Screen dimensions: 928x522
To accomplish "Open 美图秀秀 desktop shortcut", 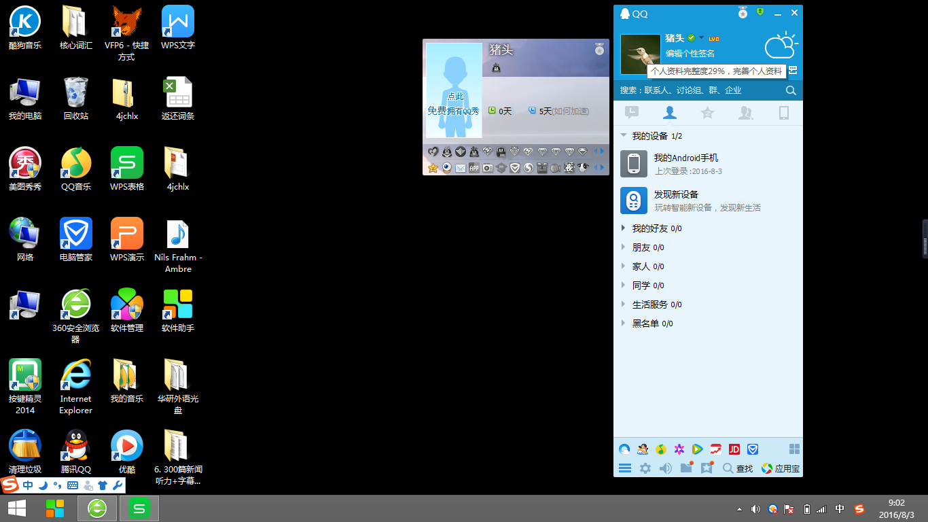I will (x=25, y=169).
